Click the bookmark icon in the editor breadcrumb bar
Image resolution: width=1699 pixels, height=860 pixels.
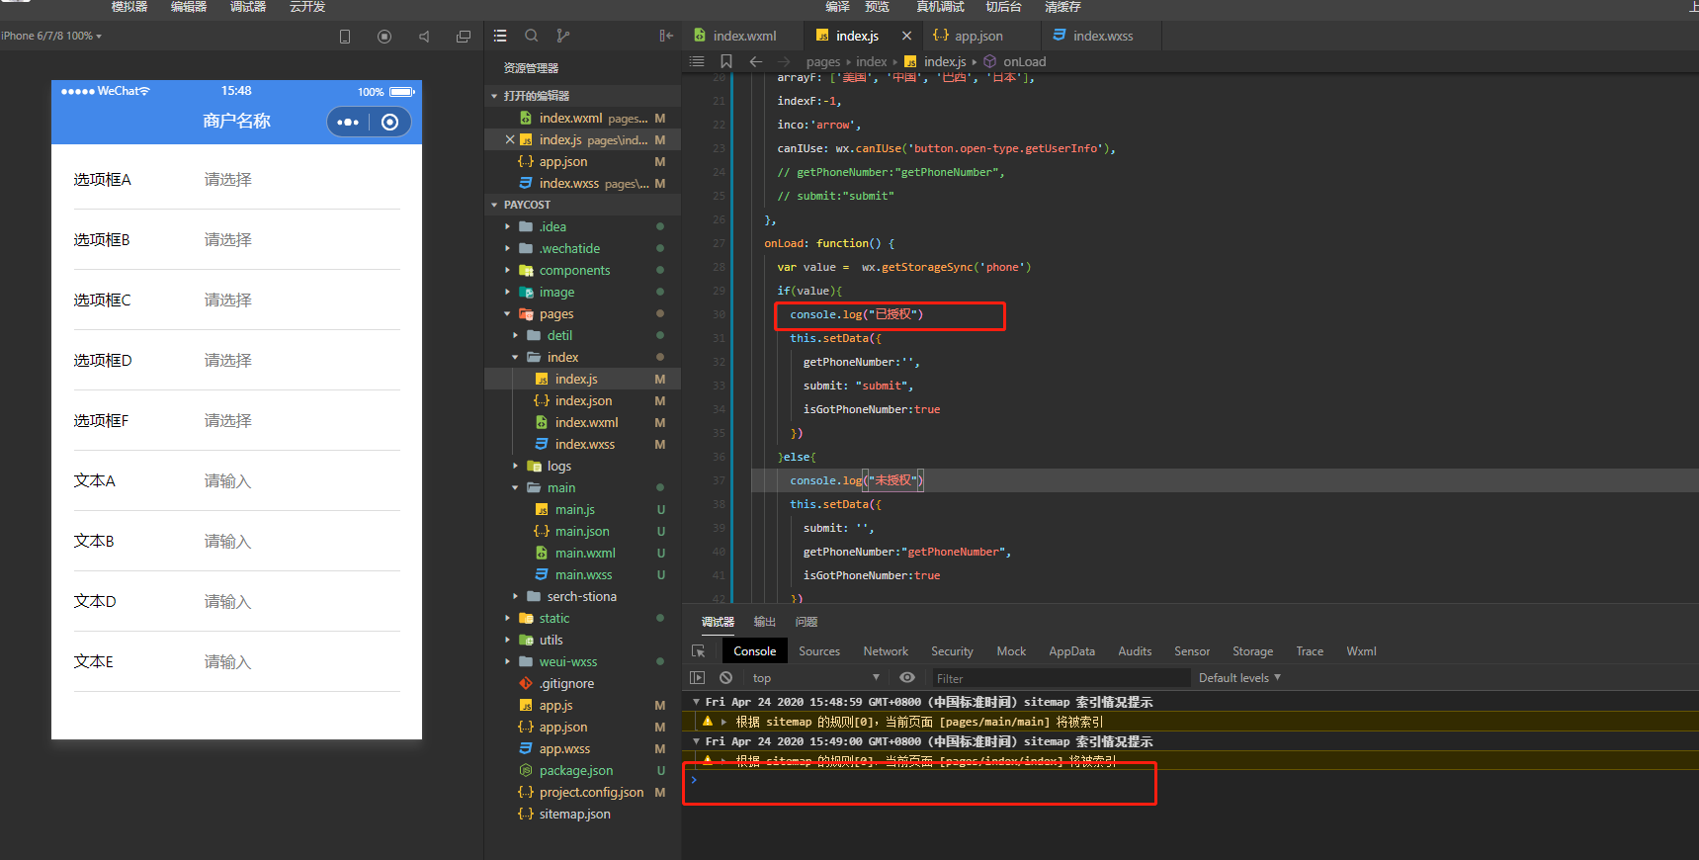[726, 61]
